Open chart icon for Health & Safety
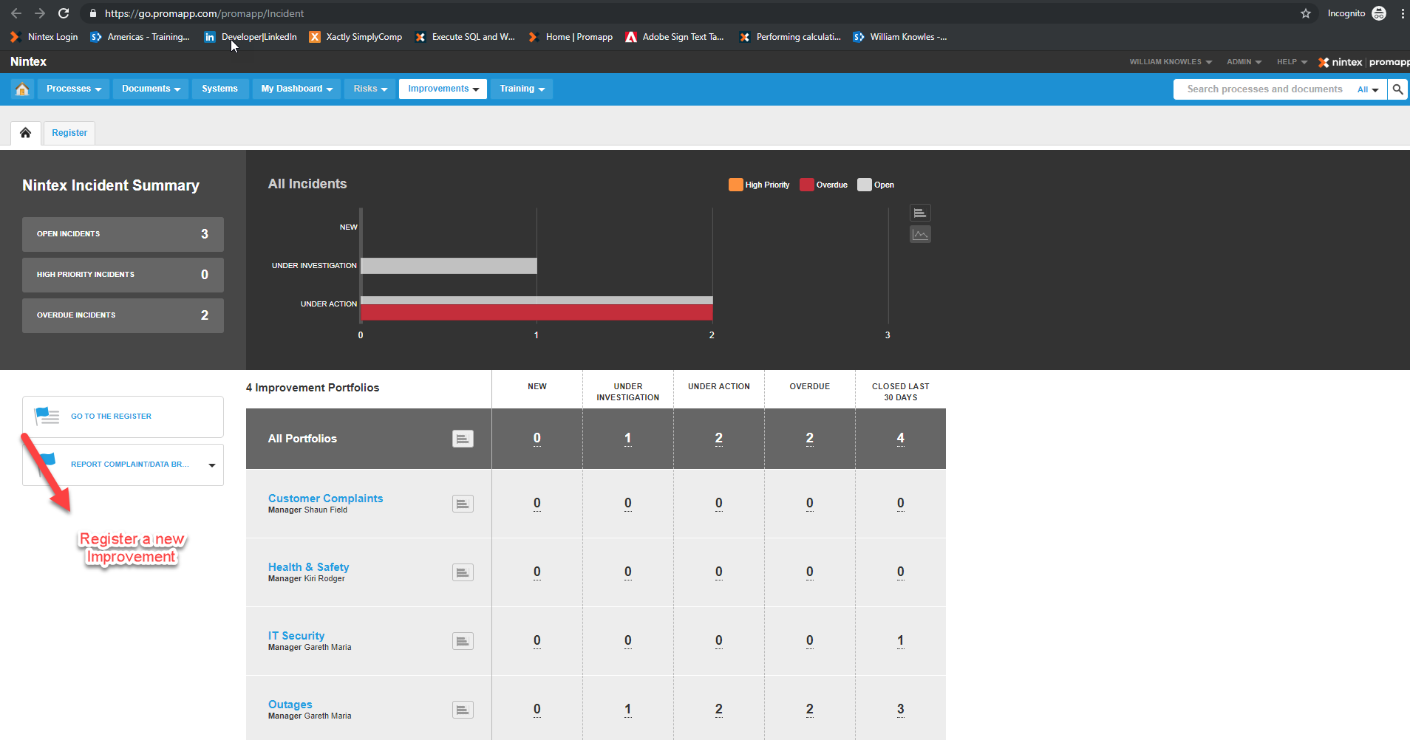1410x740 pixels. pos(463,572)
